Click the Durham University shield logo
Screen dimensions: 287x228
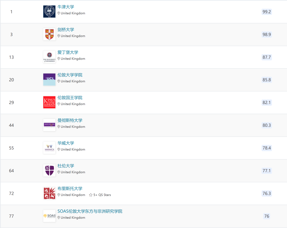(49, 170)
